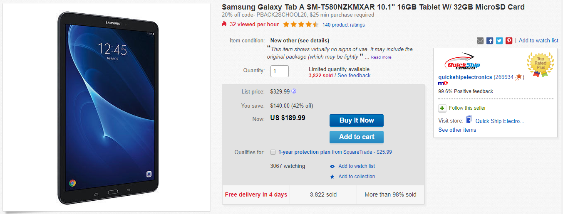This screenshot has width=563, height=214.
Task: Click the star icon beside Add to collection
Action: pyautogui.click(x=332, y=177)
